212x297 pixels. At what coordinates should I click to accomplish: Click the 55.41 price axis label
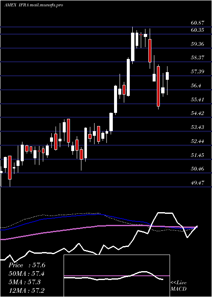pos(198,99)
